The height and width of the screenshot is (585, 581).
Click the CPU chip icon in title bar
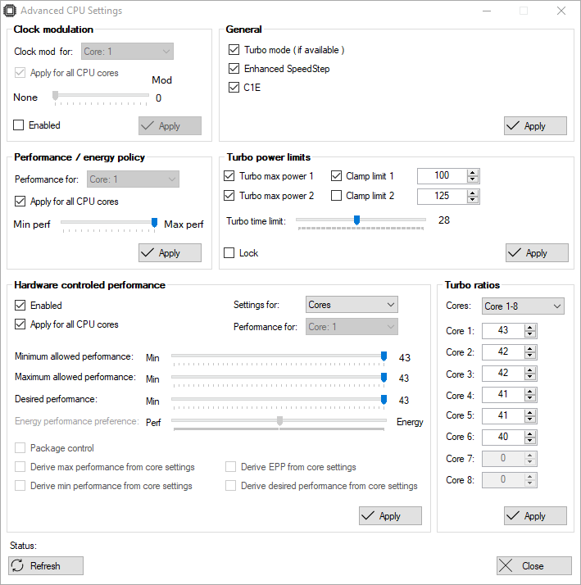10,11
